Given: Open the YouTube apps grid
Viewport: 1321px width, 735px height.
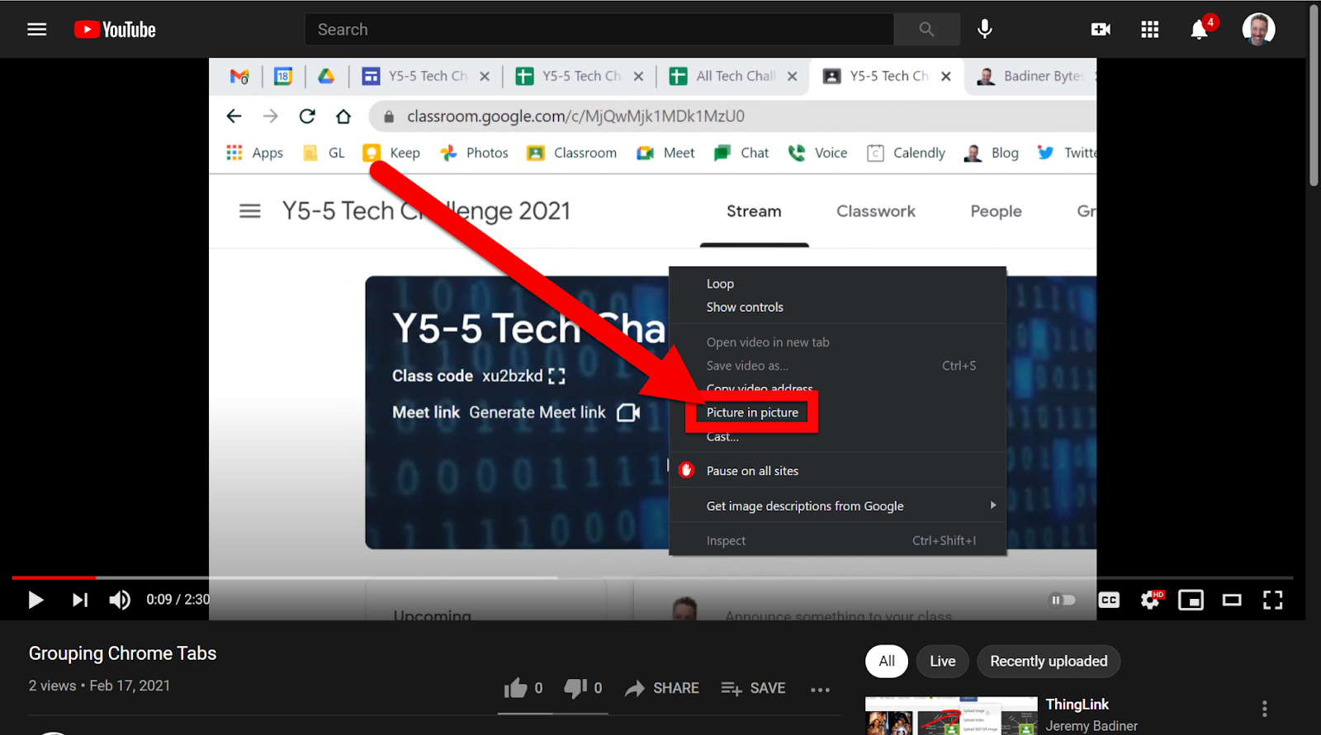Looking at the screenshot, I should click(x=1149, y=30).
